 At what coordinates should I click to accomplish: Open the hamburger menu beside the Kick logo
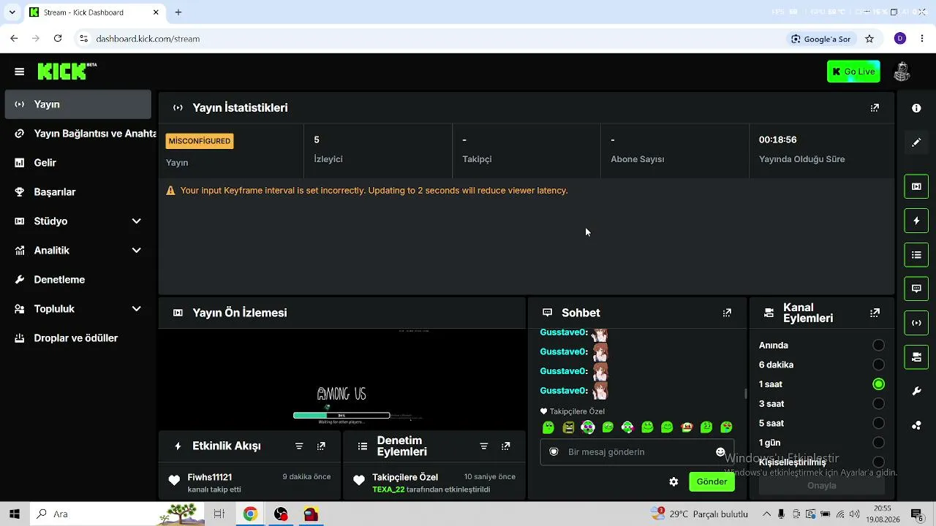click(20, 72)
